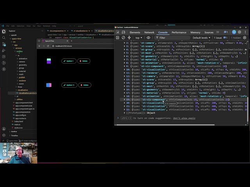Image resolution: width=250 pixels, height=187 pixels.
Task: Switch to the Performance DevTools tab
Action: pyautogui.click(x=179, y=32)
